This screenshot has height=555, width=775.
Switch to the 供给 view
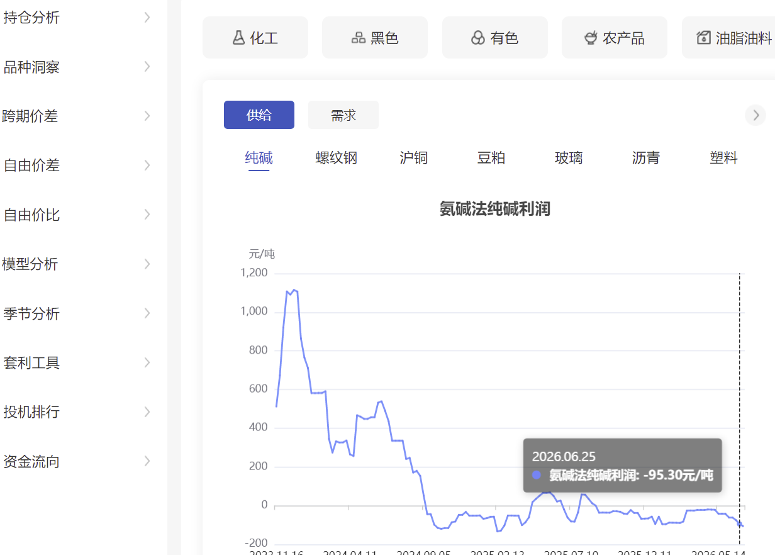click(x=259, y=115)
